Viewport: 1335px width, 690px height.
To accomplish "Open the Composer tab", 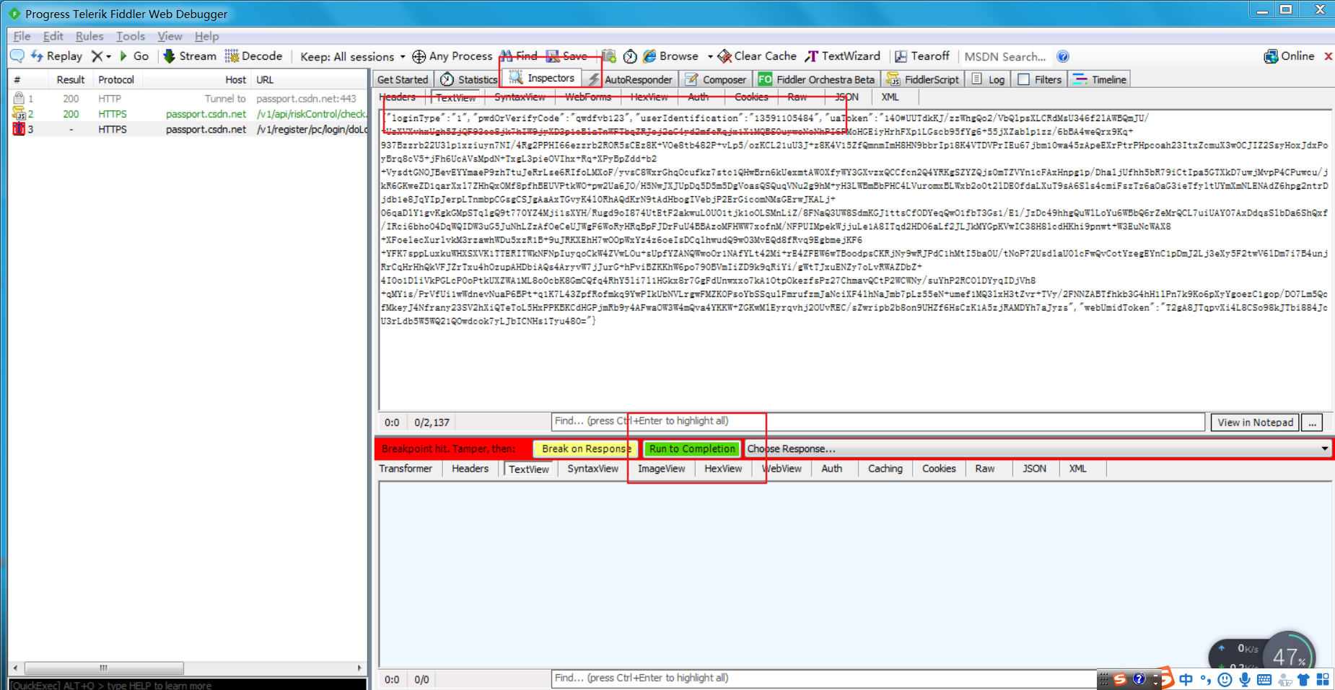I will pos(716,79).
